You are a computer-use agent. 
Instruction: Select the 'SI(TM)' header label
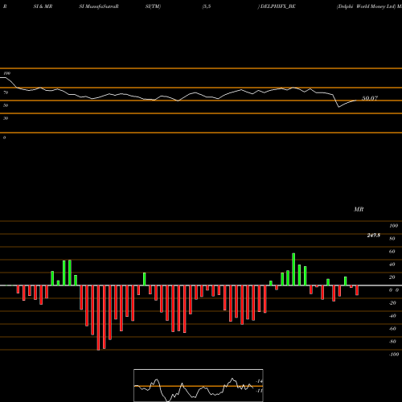153,6
